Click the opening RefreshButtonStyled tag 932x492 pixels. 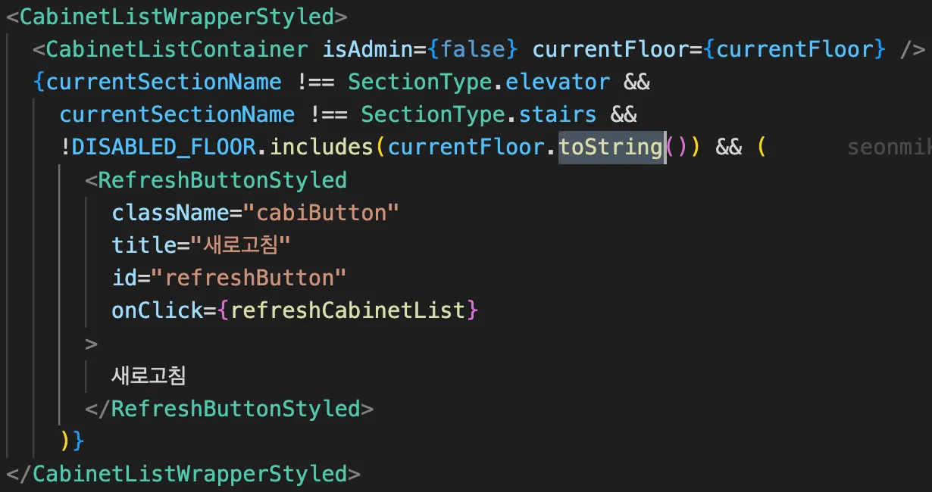[x=216, y=180]
